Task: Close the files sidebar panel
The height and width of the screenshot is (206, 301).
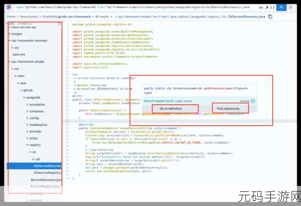Action: [x=59, y=24]
